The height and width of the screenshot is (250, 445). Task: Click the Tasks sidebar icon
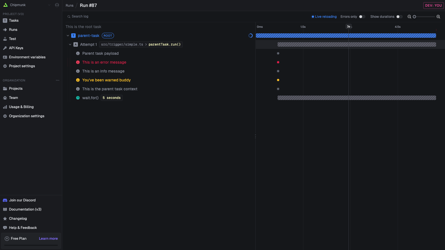(5, 21)
